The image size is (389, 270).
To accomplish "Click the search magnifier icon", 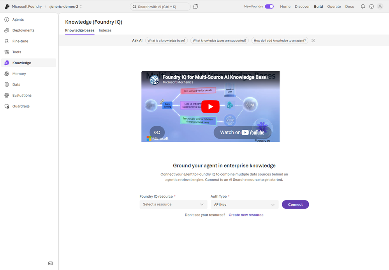I will (134, 7).
